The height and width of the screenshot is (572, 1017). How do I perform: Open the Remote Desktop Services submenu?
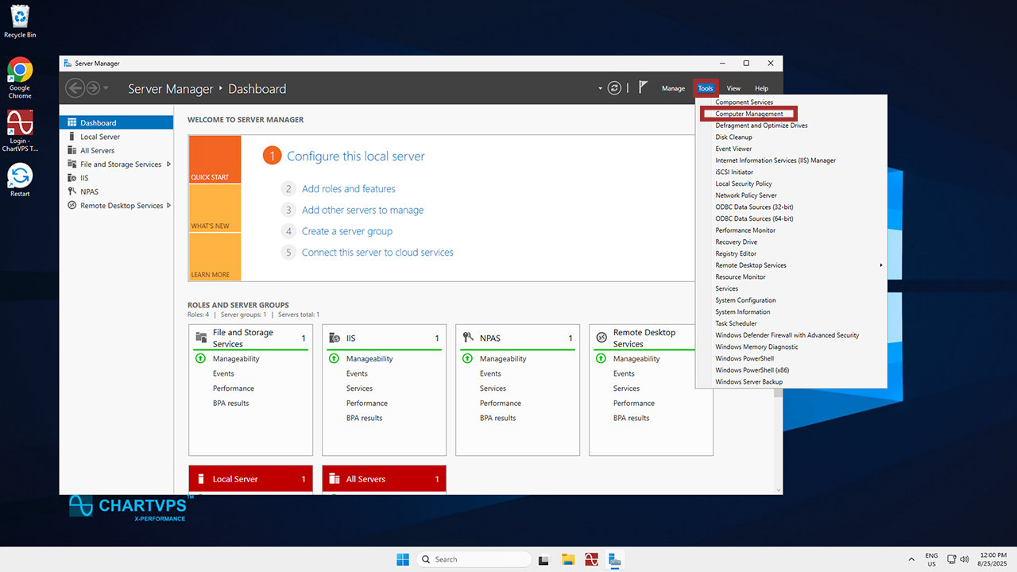click(751, 265)
